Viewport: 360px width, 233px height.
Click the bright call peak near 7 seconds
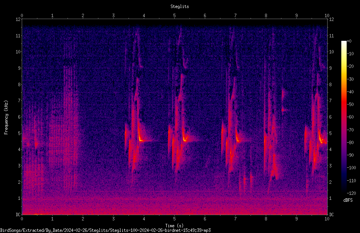[x=238, y=139]
